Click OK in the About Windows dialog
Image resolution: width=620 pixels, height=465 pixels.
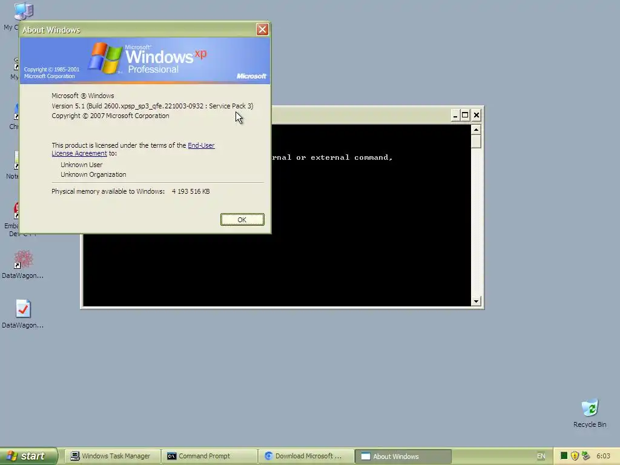(x=242, y=219)
